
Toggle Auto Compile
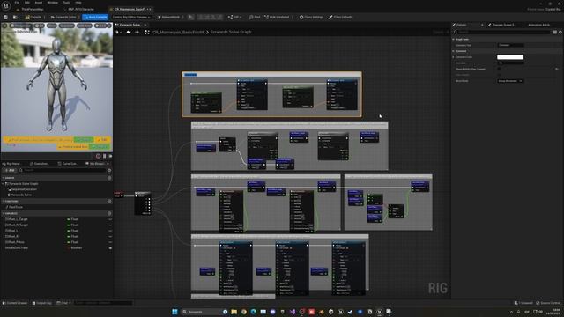click(x=95, y=17)
